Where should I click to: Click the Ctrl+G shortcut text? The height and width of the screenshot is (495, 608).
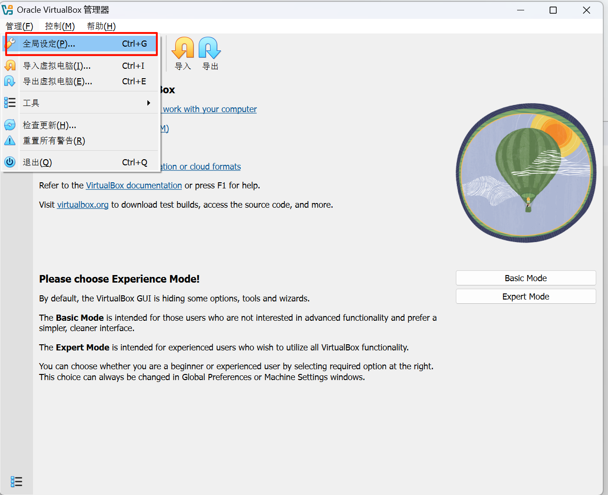tap(134, 44)
